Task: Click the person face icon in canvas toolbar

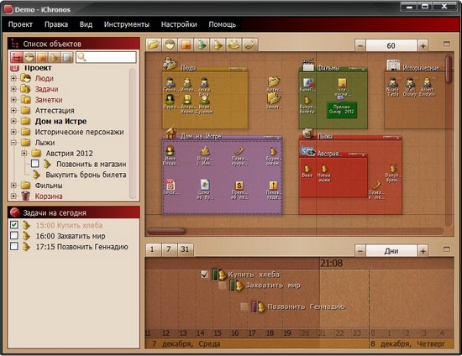Action: click(170, 45)
